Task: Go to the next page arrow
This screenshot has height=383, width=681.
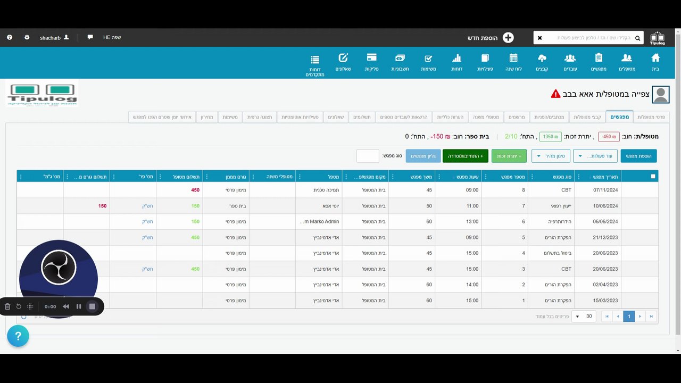Action: tap(640, 317)
